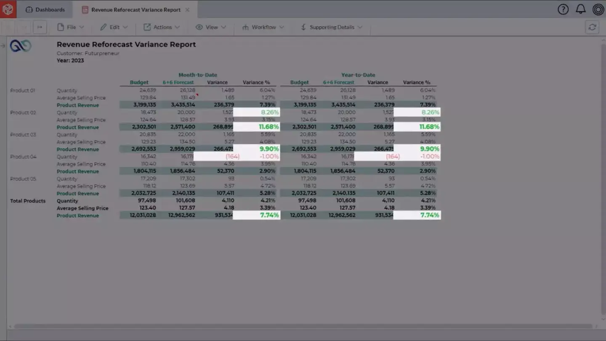Click the right-arrow panel toggle in toolbar
The width and height of the screenshot is (606, 341).
tap(40, 27)
